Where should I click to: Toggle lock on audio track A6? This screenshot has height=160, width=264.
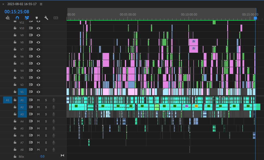[x=15, y=135]
